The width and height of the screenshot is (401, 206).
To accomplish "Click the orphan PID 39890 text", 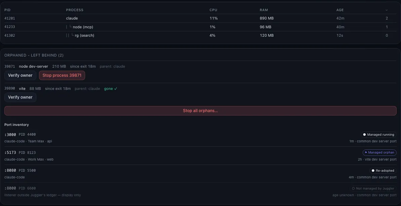I will (x=10, y=89).
